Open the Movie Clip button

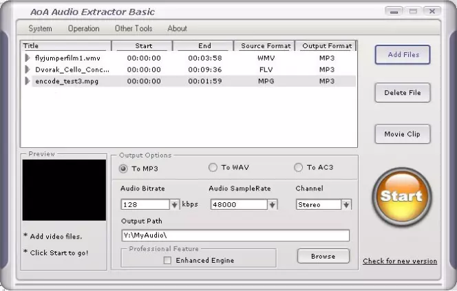pos(403,134)
